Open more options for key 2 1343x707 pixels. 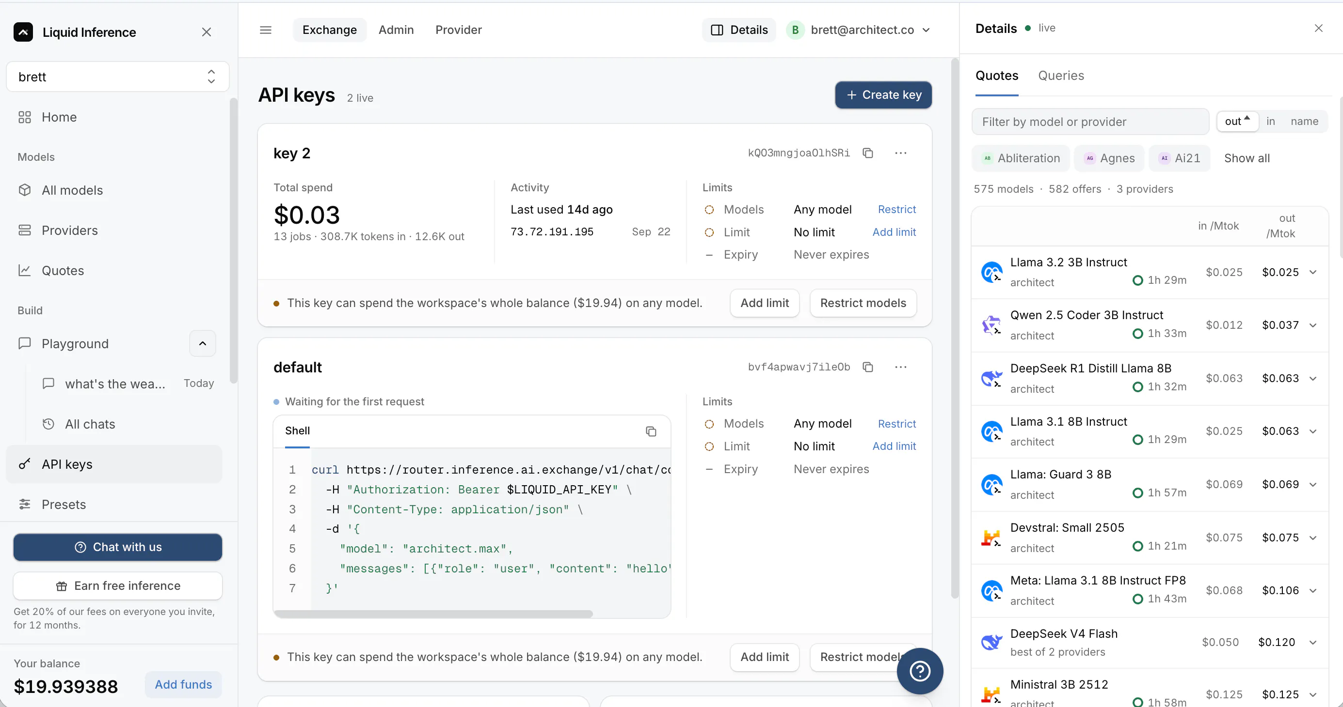pos(900,153)
